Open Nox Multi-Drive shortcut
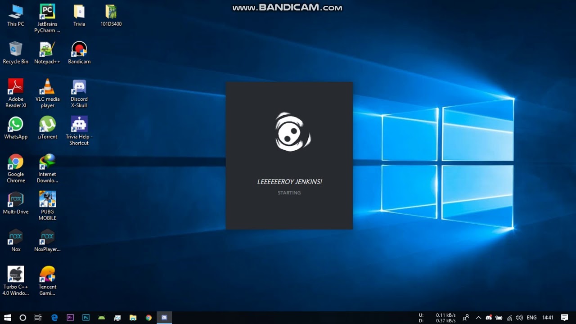This screenshot has height=324, width=576. click(x=16, y=203)
